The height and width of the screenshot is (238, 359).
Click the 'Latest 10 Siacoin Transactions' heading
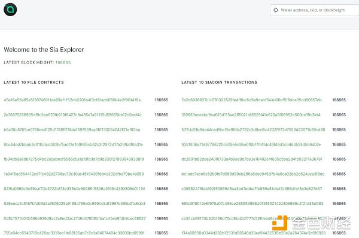pos(220,82)
